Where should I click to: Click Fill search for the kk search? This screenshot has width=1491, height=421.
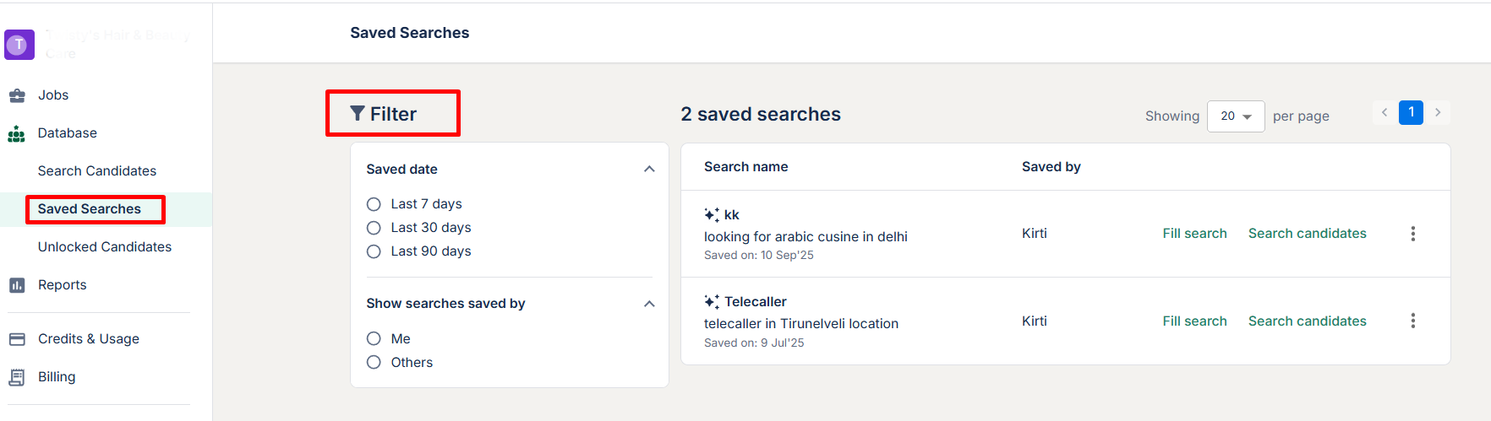1194,234
